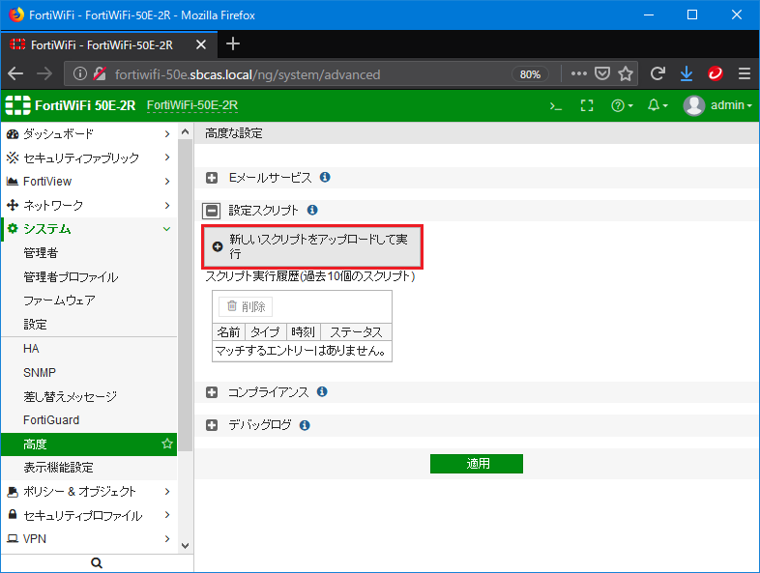
Task: Click the info icon beside Eメールサービス
Action: pos(325,178)
